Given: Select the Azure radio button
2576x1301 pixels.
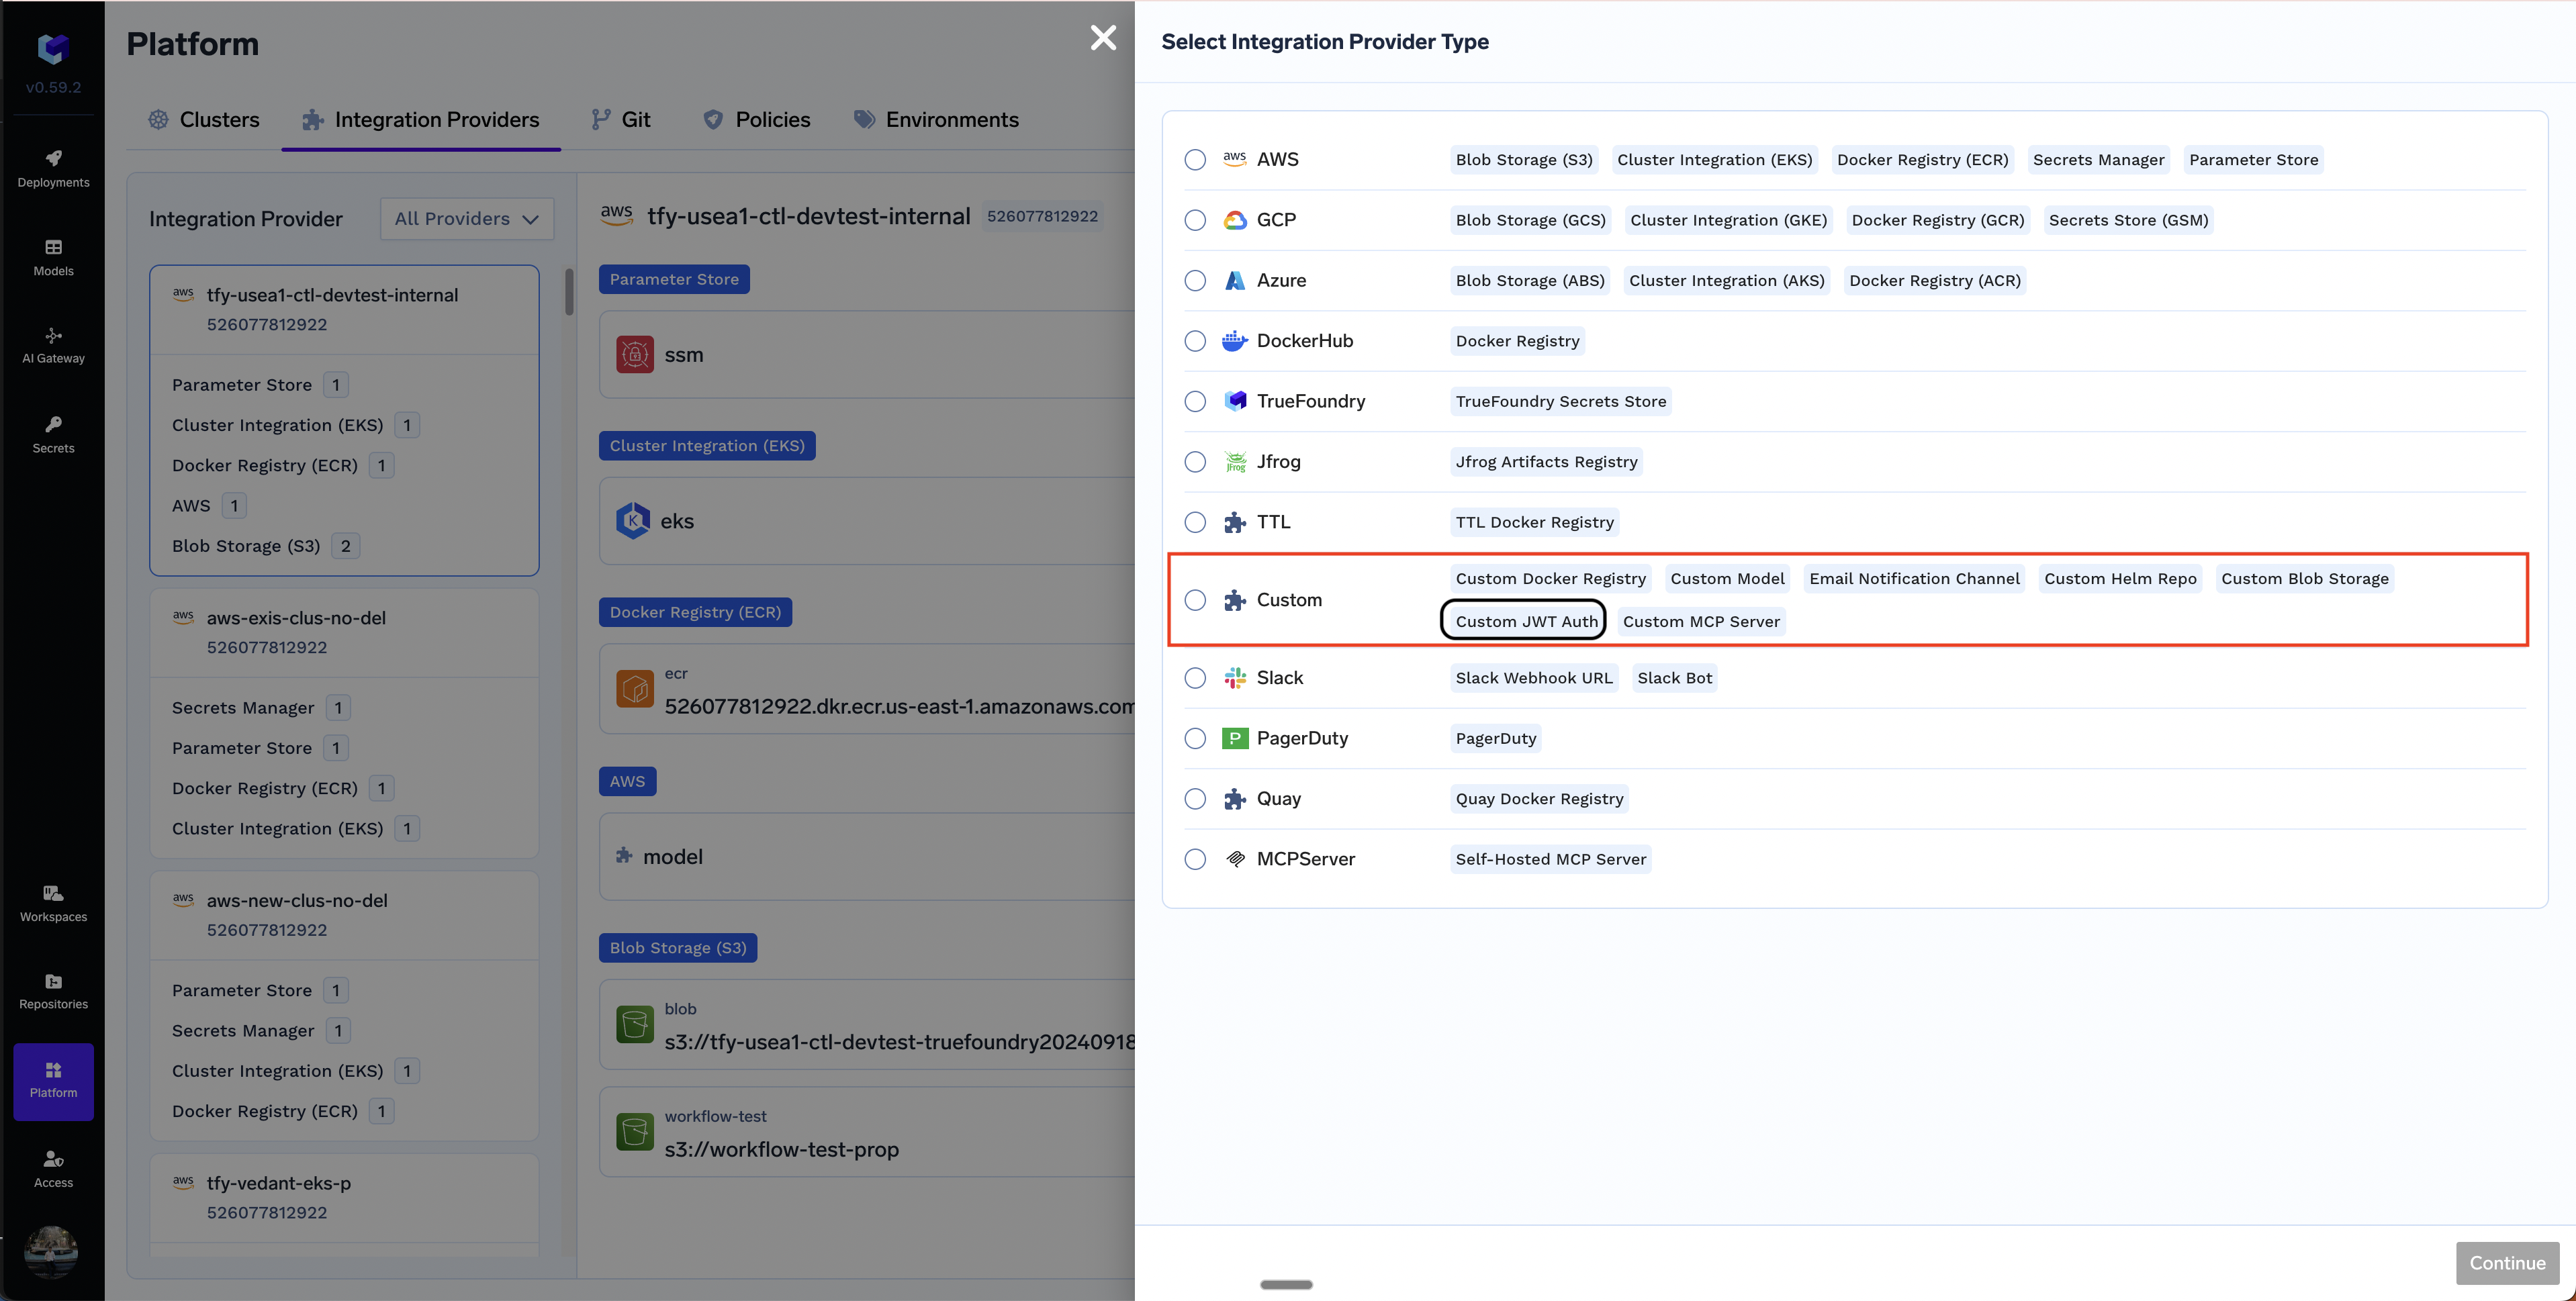Looking at the screenshot, I should (1195, 280).
